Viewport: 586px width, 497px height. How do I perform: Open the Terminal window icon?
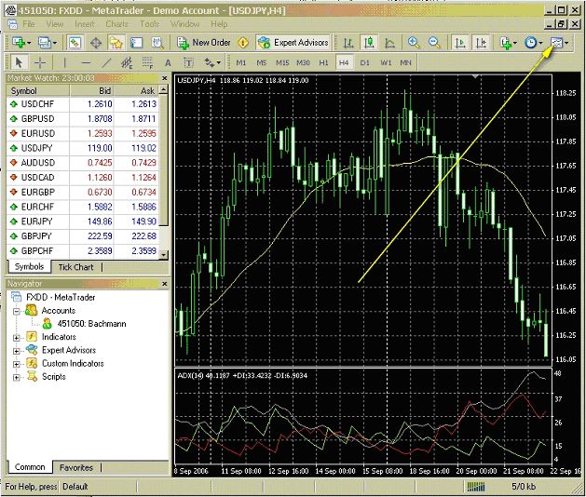click(136, 43)
